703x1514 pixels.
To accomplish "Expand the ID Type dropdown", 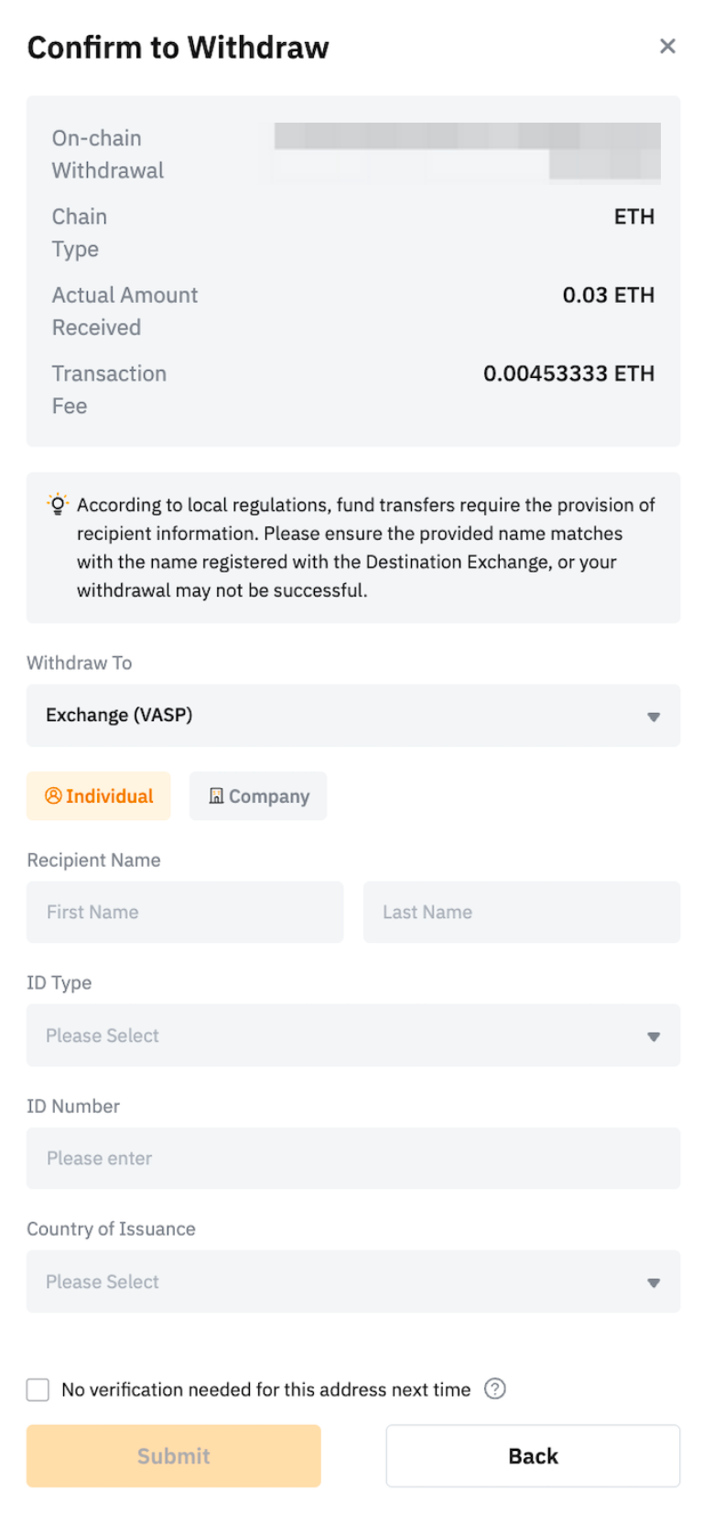I will (x=352, y=1035).
